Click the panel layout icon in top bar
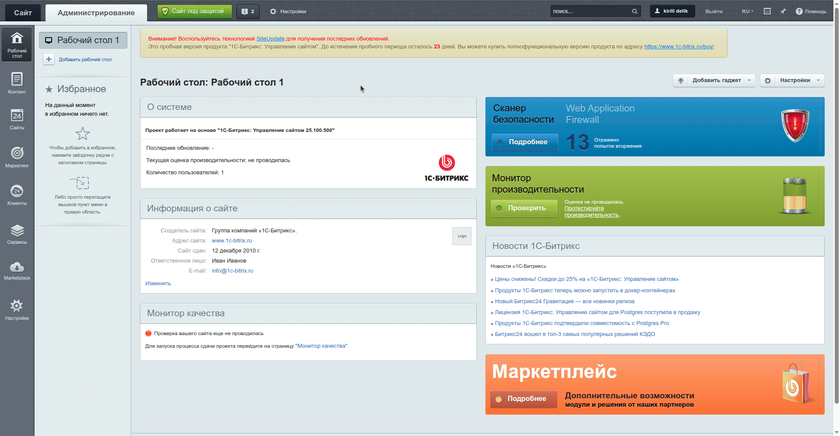 coord(767,11)
